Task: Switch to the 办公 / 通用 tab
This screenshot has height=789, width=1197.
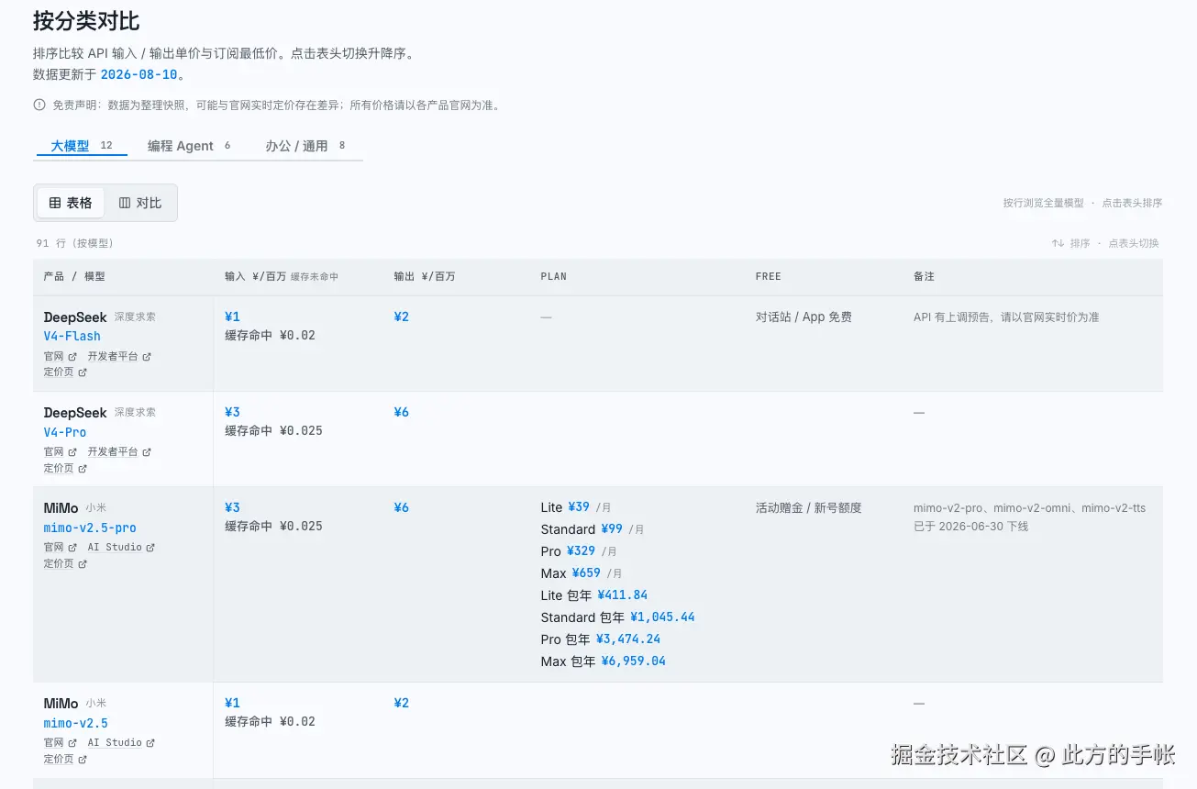Action: [x=305, y=146]
